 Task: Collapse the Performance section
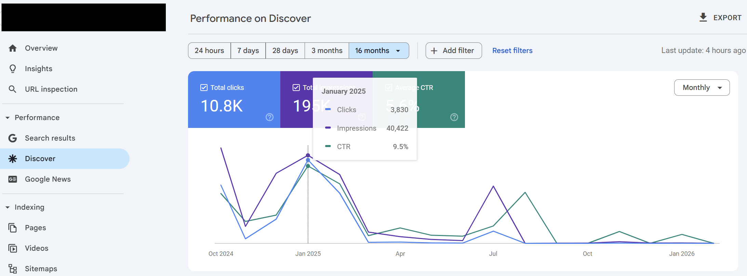point(8,118)
